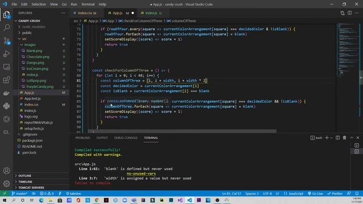Click the remote window indicator in status bar
Screen dimensions: 363x204
(5, 194)
